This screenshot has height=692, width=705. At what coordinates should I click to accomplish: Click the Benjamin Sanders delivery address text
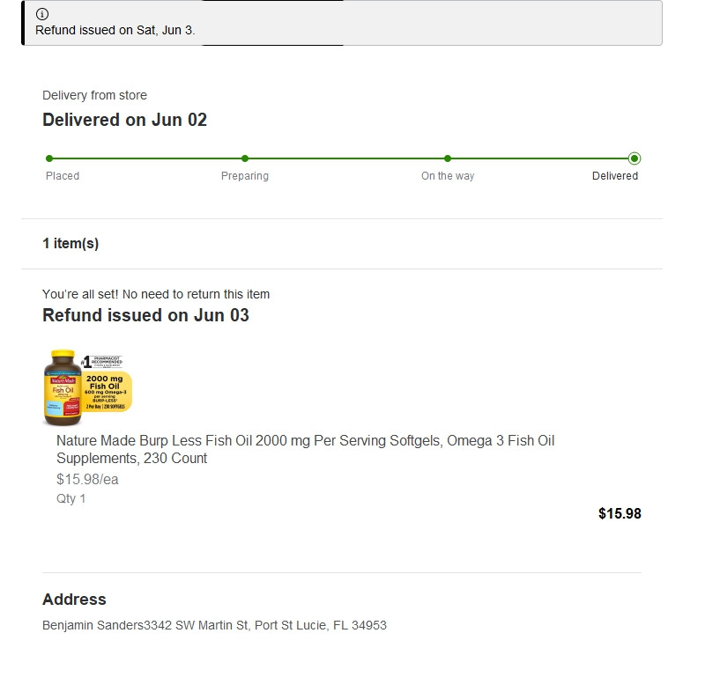214,625
